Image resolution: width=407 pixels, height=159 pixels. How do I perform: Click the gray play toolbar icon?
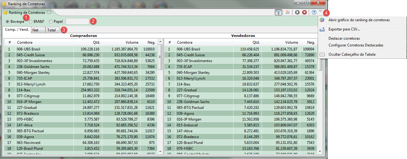point(297,12)
